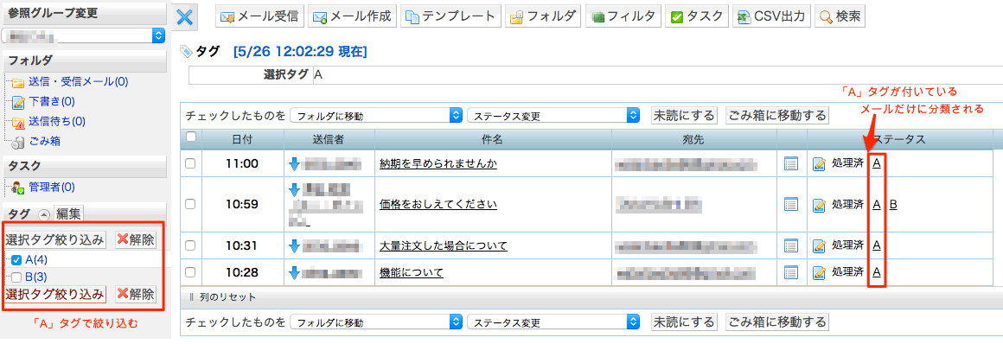The height and width of the screenshot is (344, 1003).
Task: Collapse the タグ section with the round arrow
Action: 43,215
